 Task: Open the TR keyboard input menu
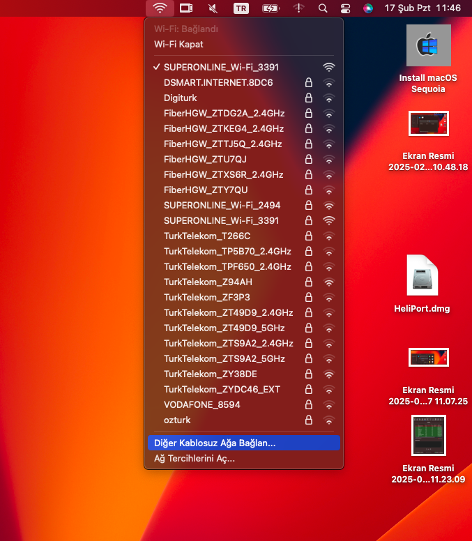241,8
